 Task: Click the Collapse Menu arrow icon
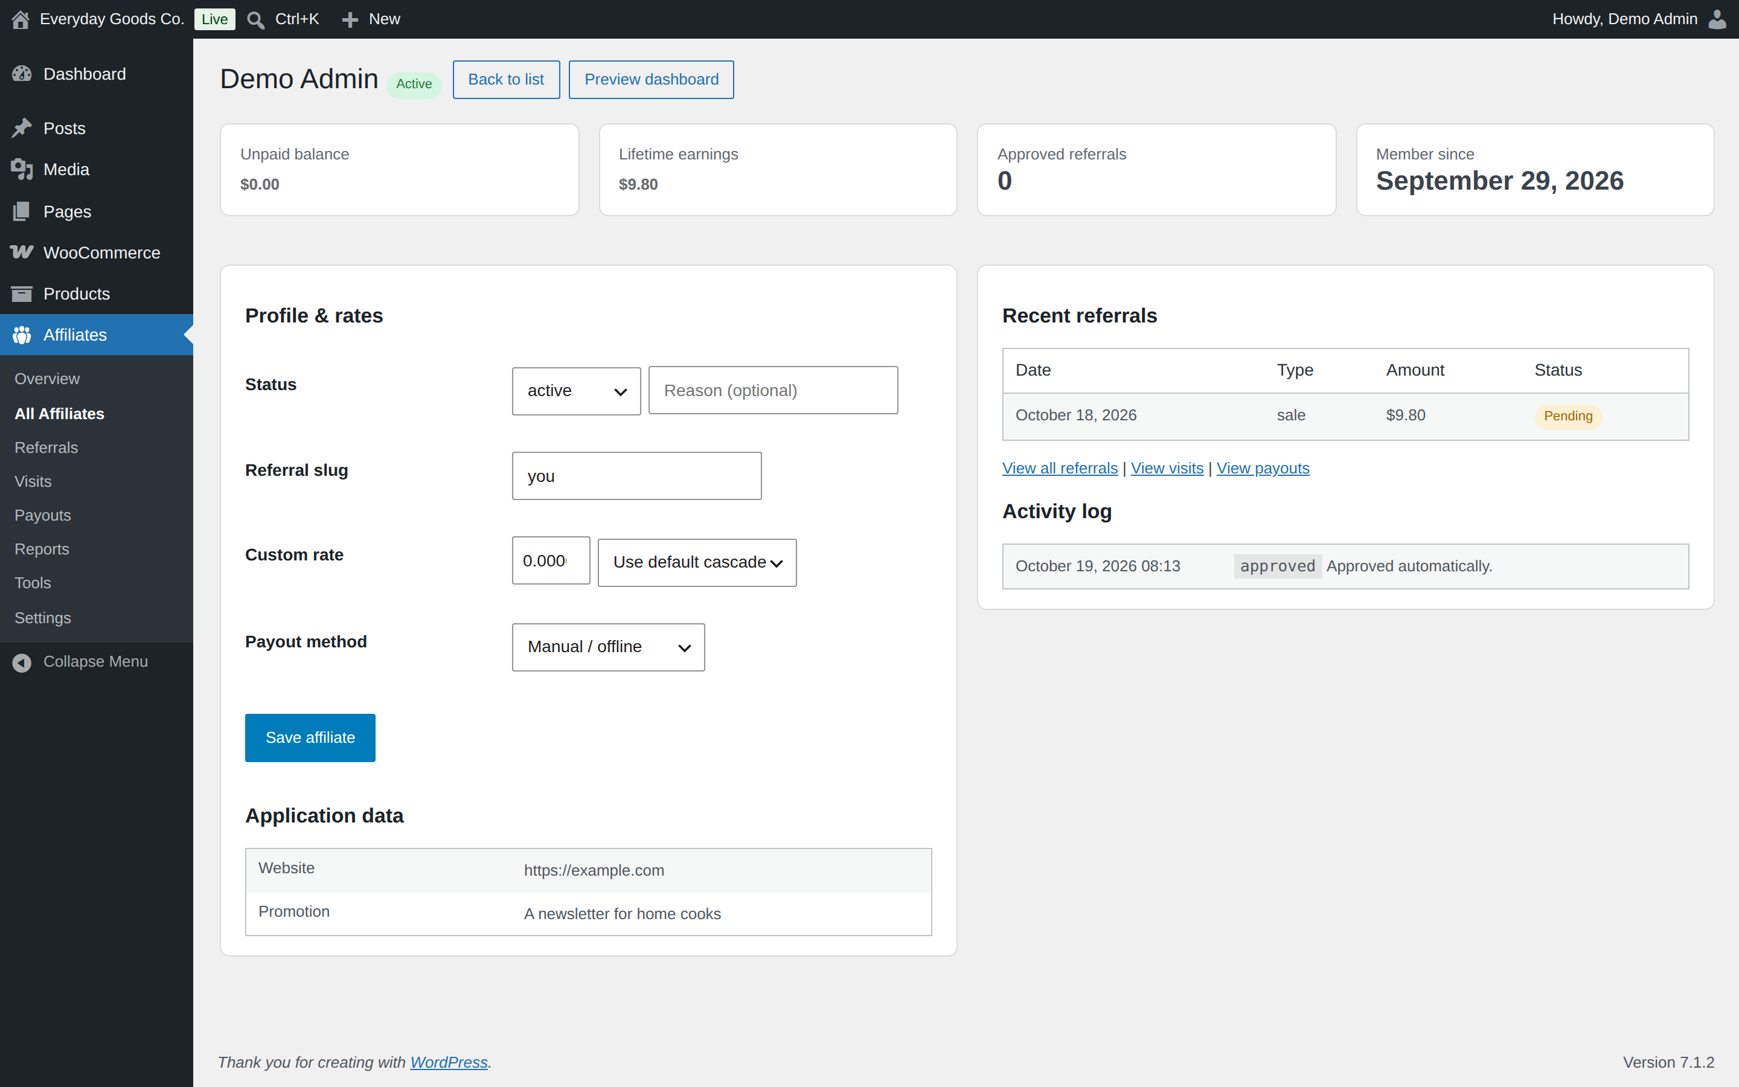pos(22,662)
